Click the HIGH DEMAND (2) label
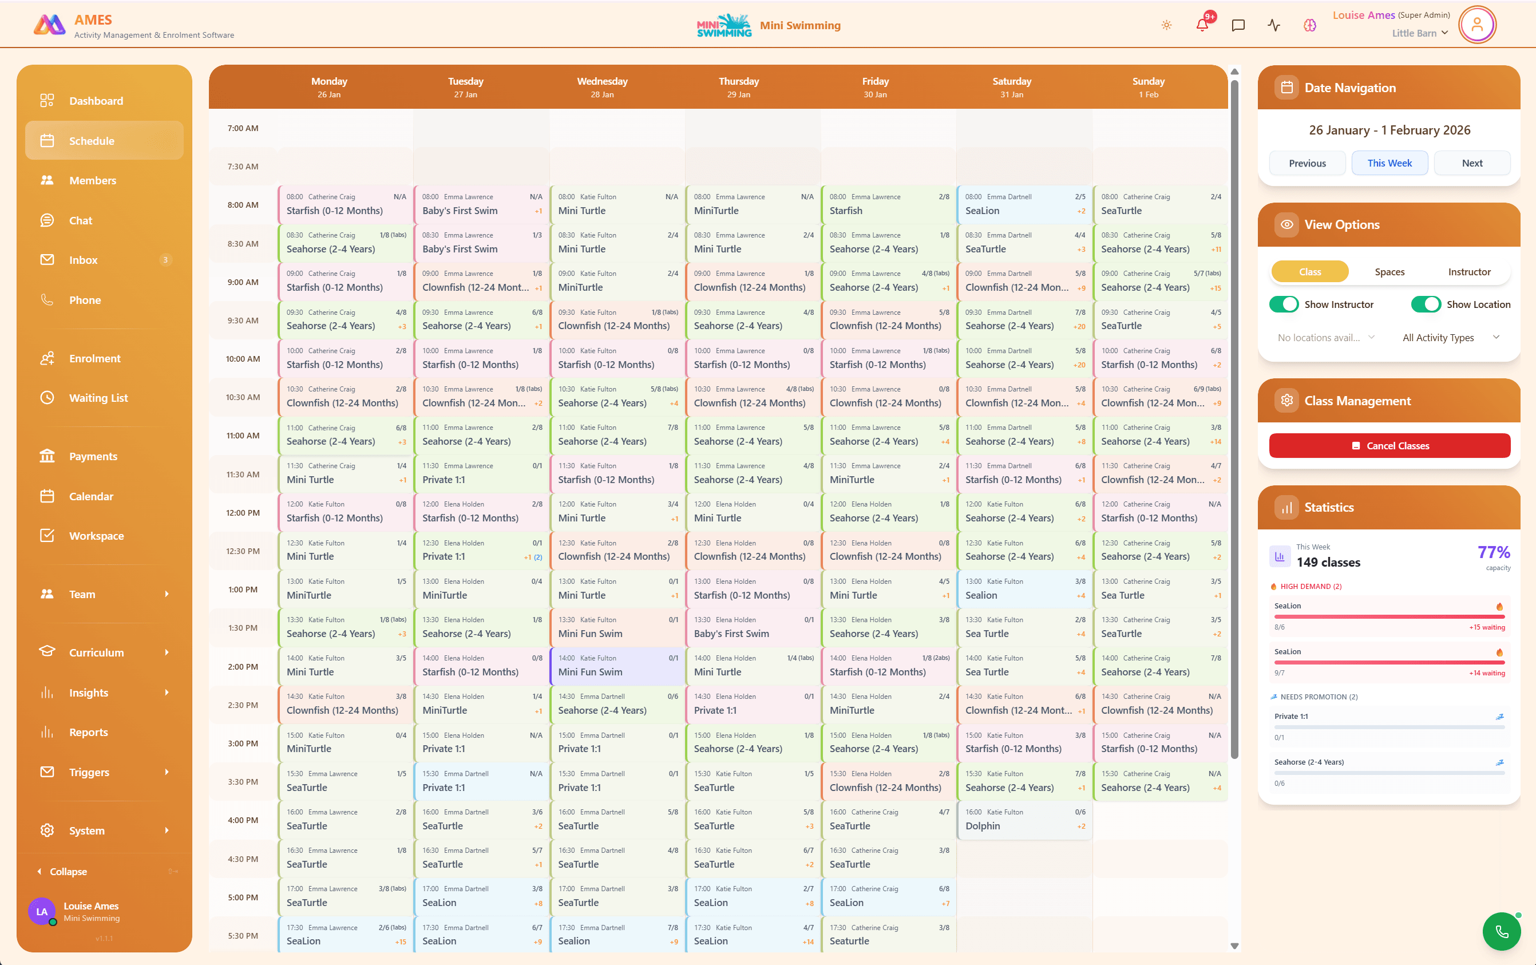The height and width of the screenshot is (965, 1536). 1310,586
